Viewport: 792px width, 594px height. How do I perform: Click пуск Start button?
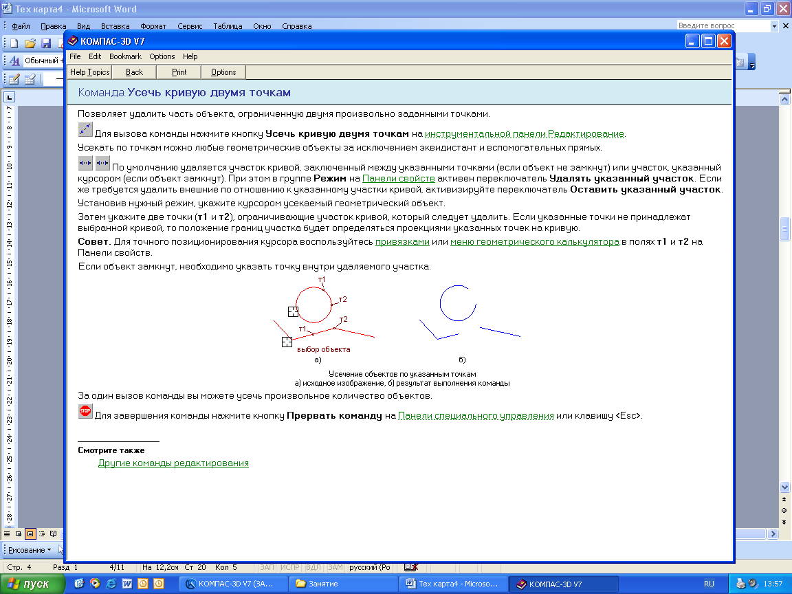[x=32, y=584]
